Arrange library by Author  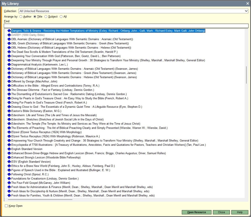tap(21, 17)
